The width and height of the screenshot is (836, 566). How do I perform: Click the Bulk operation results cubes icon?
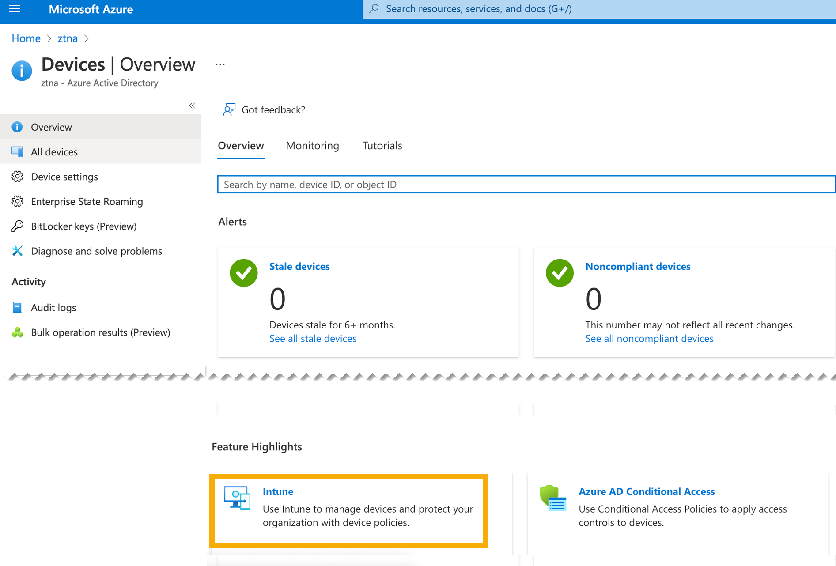click(x=17, y=332)
